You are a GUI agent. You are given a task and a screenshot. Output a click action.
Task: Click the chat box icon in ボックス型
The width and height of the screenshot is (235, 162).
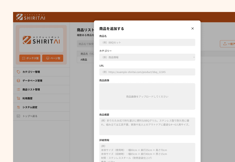[x=23, y=58]
